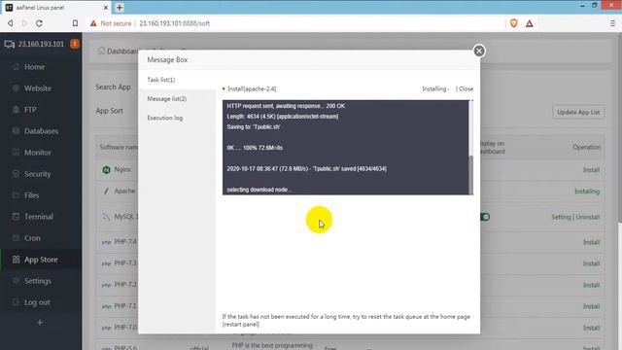Image resolution: width=622 pixels, height=350 pixels.
Task: Click the browser forward arrow
Action: coord(24,23)
